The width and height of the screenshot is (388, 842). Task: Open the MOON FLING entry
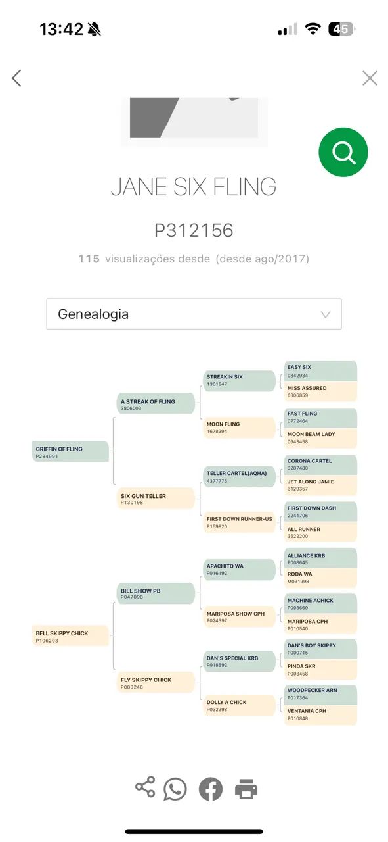pos(239,428)
